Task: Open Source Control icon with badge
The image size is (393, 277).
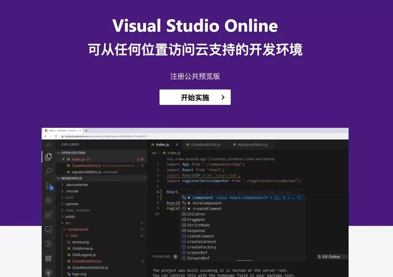Action: click(x=49, y=186)
